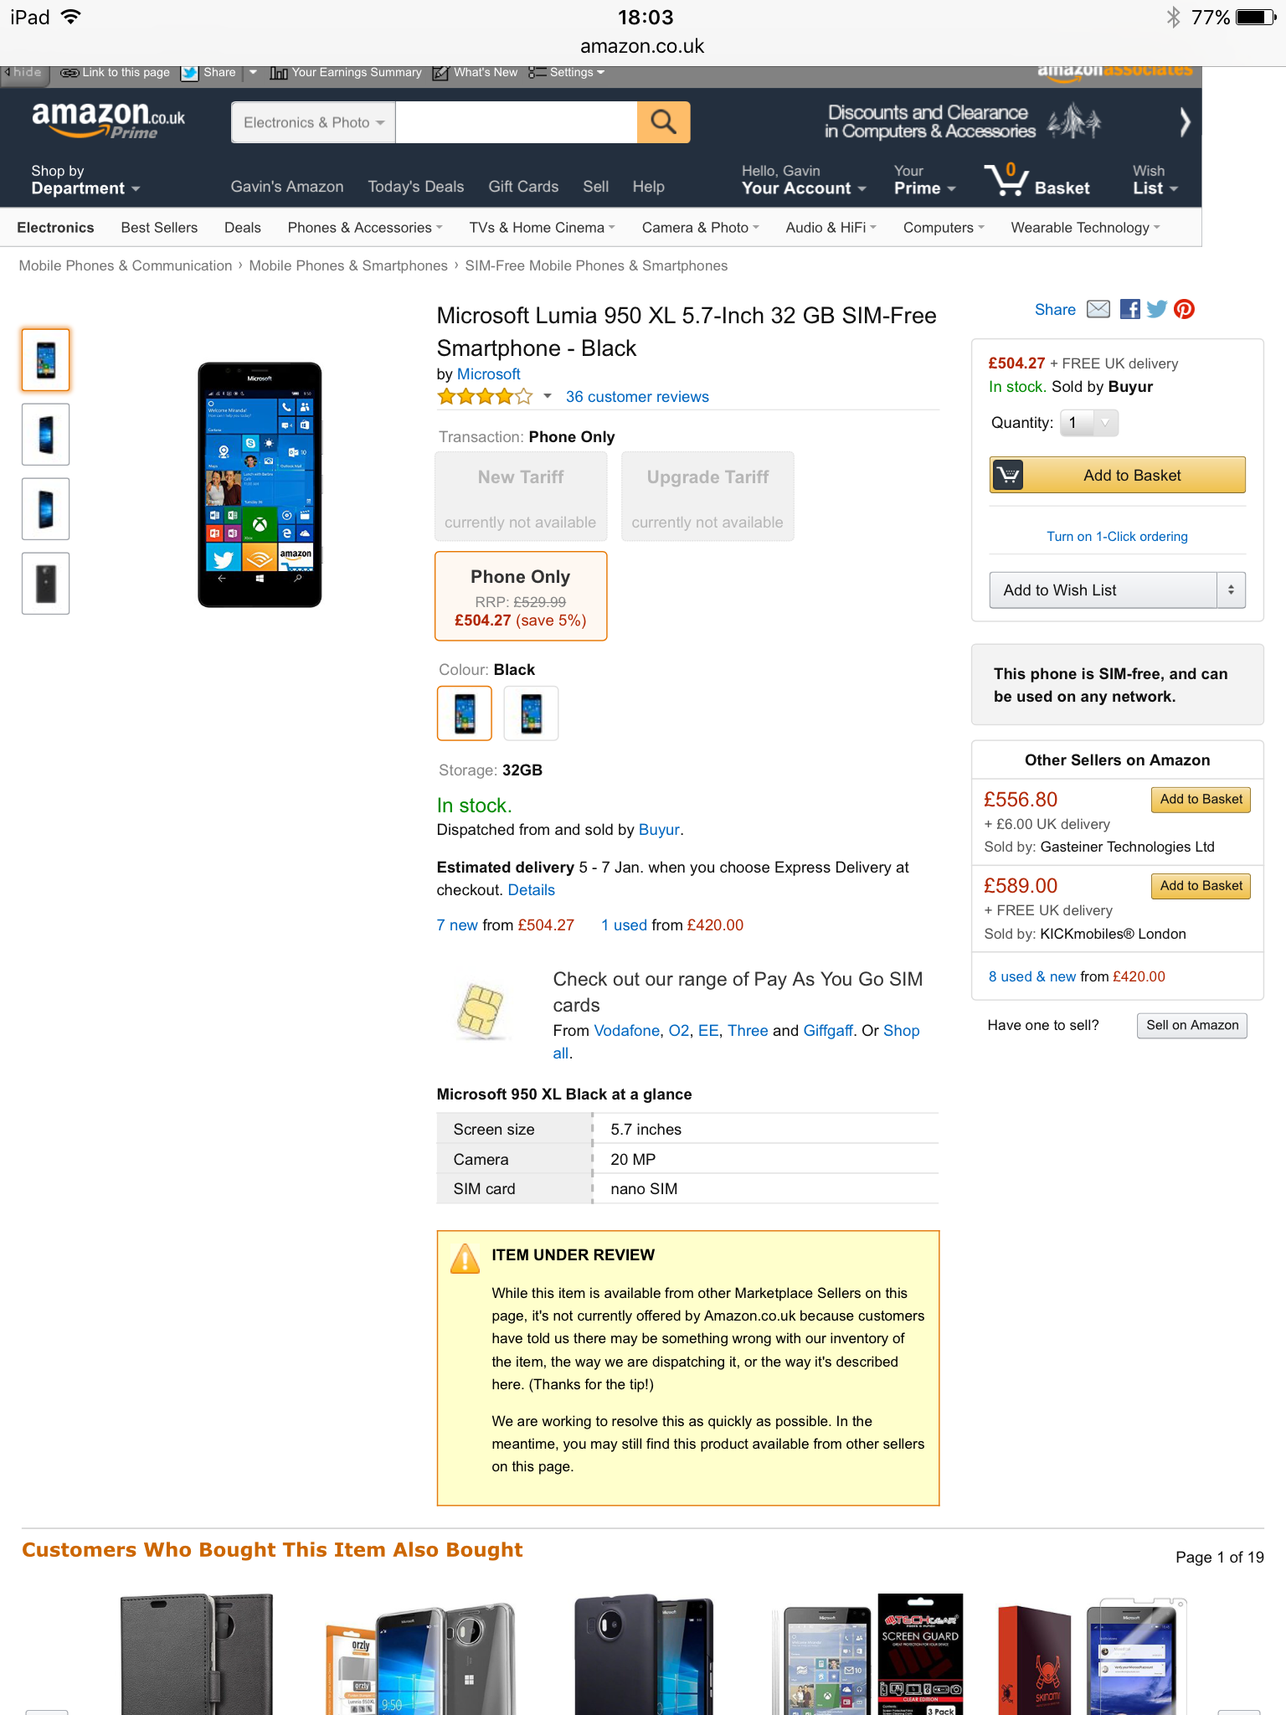This screenshot has width=1286, height=1715.
Task: Select the Phone Only transaction option
Action: tap(521, 596)
